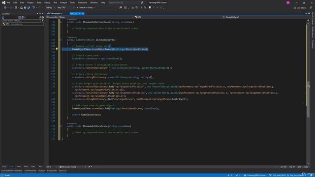
Task: Click the Save toolbar icon
Action: tap(25, 8)
